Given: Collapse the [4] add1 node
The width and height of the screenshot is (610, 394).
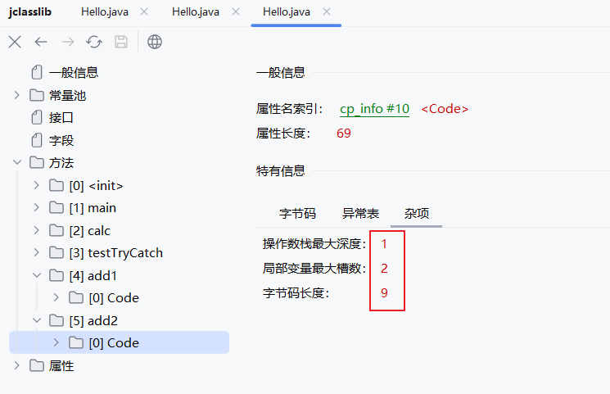Looking at the screenshot, I should click(x=37, y=275).
